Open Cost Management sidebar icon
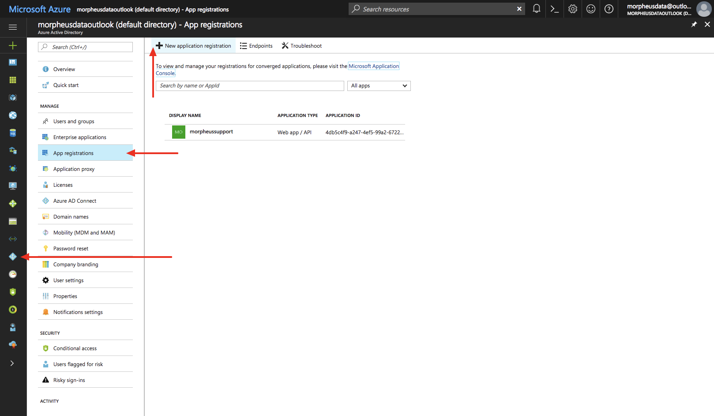Image resolution: width=714 pixels, height=416 pixels. (x=13, y=310)
